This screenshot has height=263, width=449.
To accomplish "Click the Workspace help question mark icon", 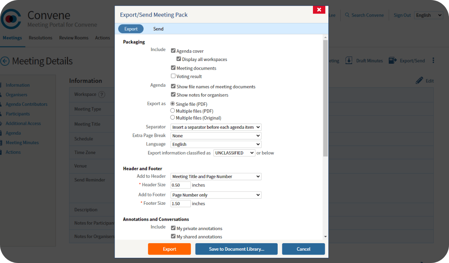I will click(x=102, y=95).
